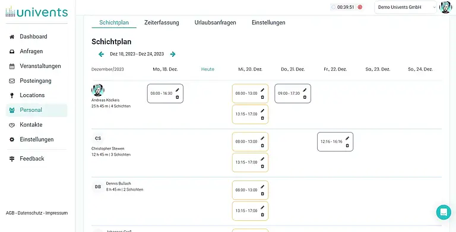Click the Heute column link
This screenshot has height=232, width=456.
(x=208, y=69)
